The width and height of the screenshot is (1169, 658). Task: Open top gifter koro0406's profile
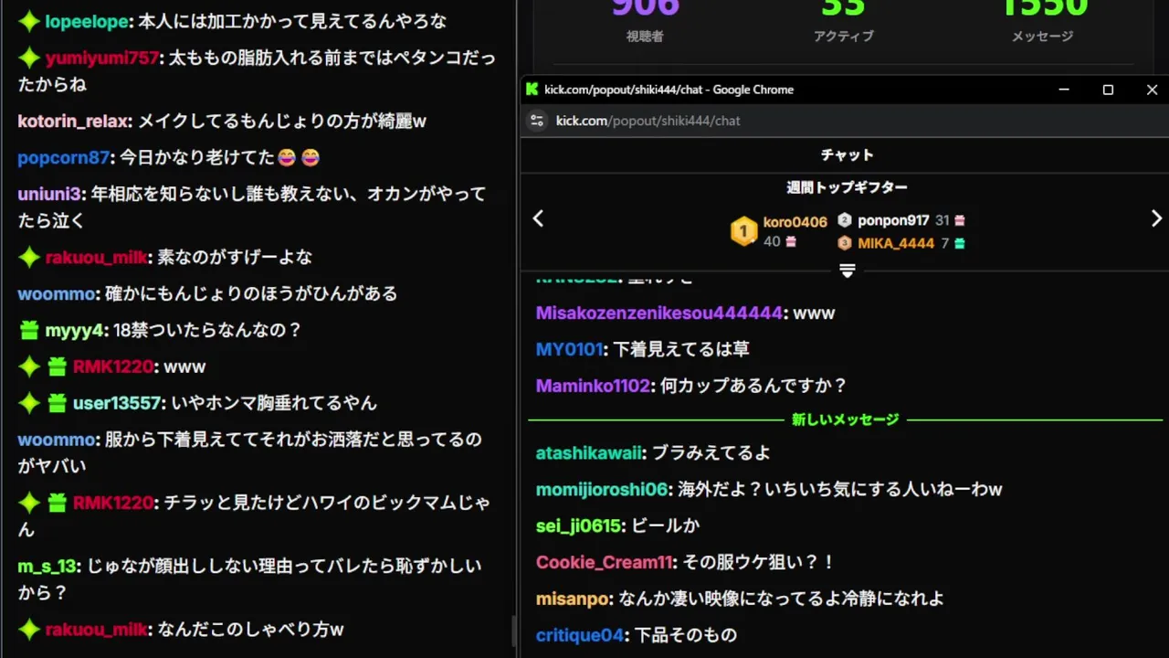[795, 222]
